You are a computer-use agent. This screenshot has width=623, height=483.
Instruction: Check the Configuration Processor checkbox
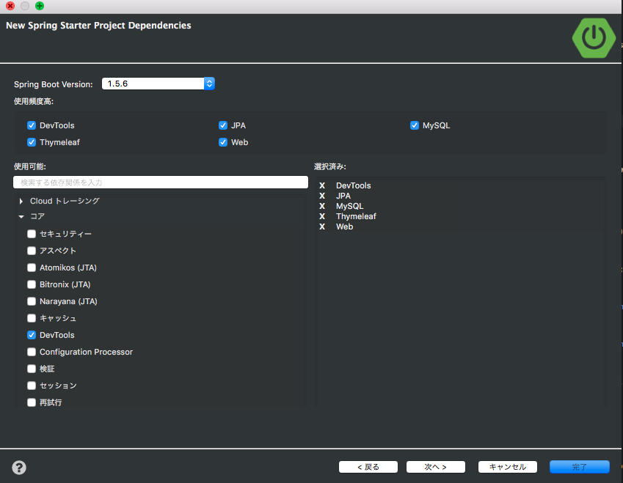(32, 352)
